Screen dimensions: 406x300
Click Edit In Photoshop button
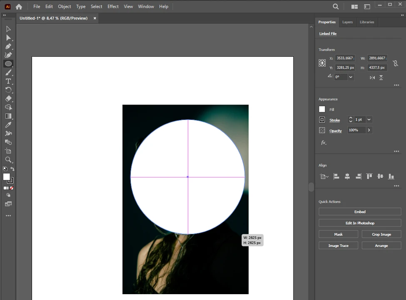(360, 223)
